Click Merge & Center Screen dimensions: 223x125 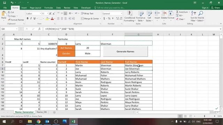coord(90,18)
